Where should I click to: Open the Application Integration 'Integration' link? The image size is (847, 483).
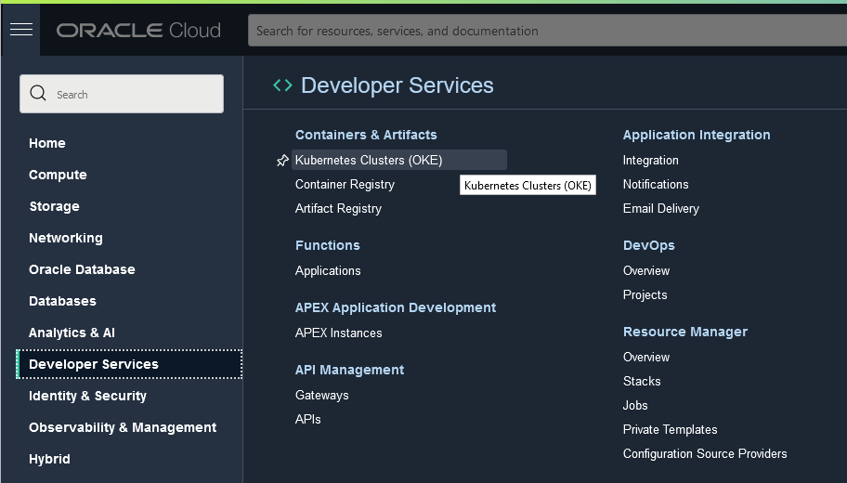(x=650, y=160)
